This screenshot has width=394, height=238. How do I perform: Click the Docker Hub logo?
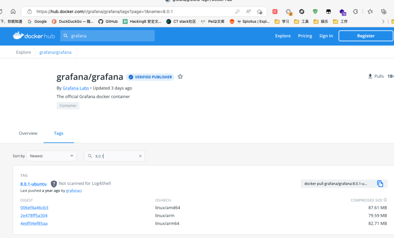coord(33,36)
